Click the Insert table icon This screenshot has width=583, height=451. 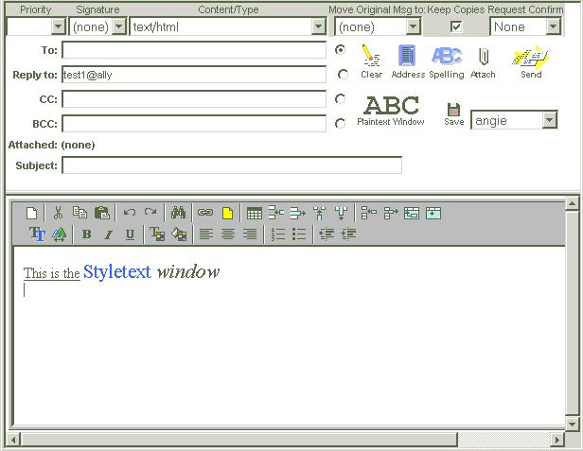(x=254, y=213)
